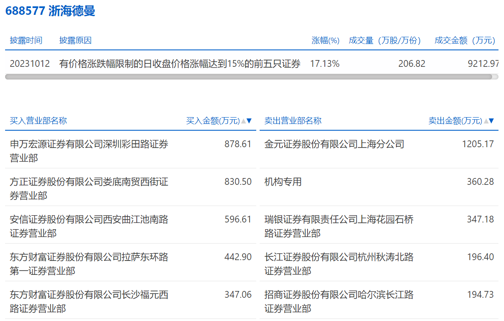Select sell amount 194.73

click(480, 294)
